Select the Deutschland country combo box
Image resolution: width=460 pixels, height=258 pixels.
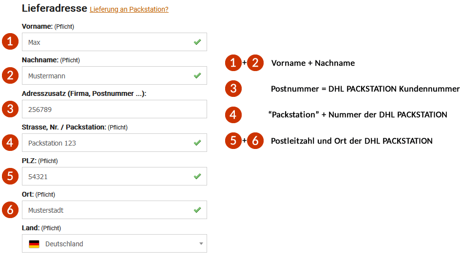pos(115,243)
